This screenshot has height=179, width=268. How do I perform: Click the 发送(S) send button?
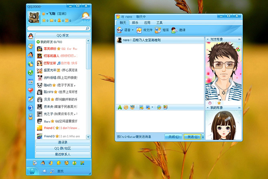coord(192,137)
